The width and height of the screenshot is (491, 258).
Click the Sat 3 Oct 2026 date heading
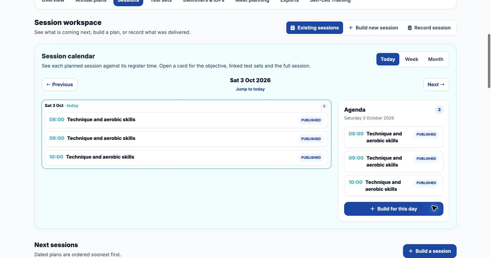(x=250, y=80)
